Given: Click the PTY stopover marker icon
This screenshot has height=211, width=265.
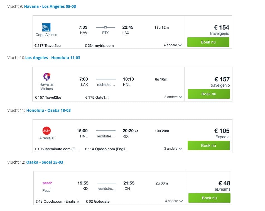Looking at the screenshot, I should [x=105, y=27].
